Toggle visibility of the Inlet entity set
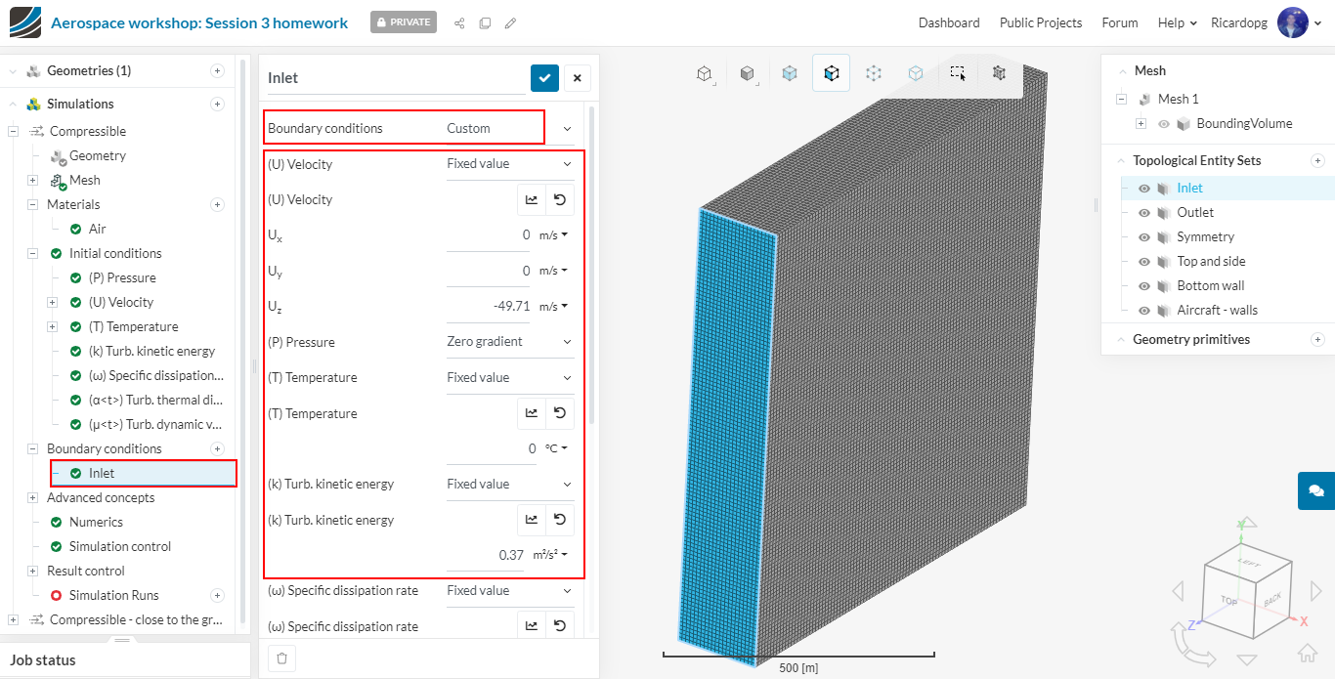This screenshot has height=679, width=1335. pyautogui.click(x=1143, y=189)
